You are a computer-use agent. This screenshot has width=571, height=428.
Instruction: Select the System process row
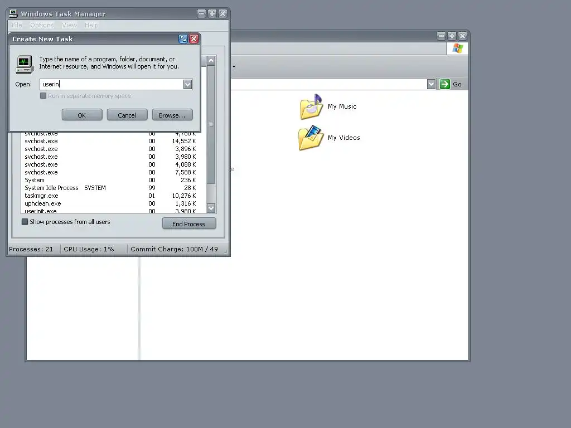point(110,180)
